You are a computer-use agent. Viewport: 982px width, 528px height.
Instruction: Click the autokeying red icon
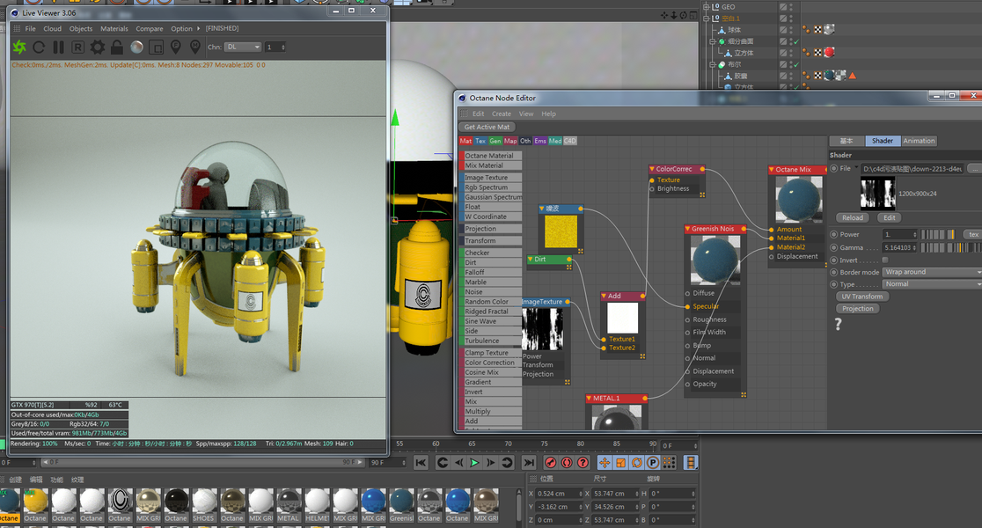pyautogui.click(x=567, y=462)
